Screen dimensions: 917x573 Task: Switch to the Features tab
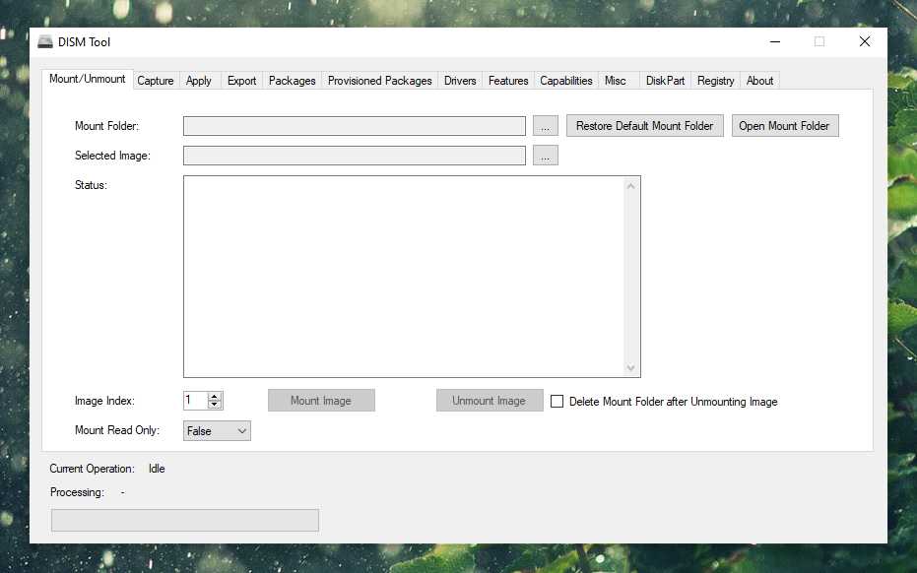coord(508,81)
